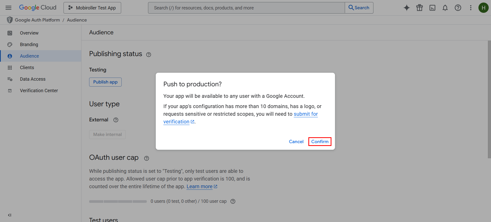The height and width of the screenshot is (222, 491).
Task: Activate the Cloud Shell terminal icon
Action: tap(432, 8)
